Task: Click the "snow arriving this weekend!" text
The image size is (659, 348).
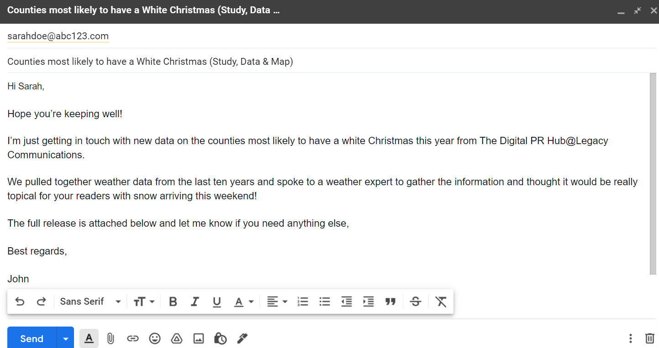Action: coord(195,196)
